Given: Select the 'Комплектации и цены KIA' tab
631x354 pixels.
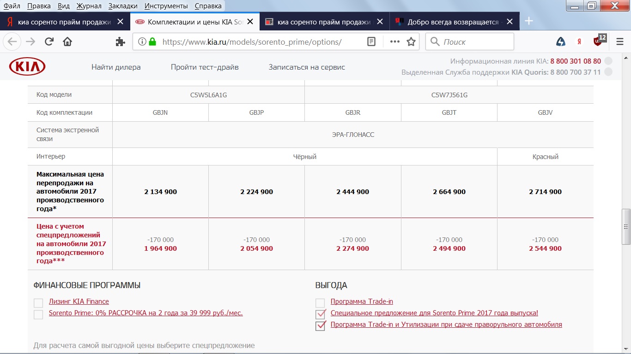Looking at the screenshot, I should pos(195,22).
